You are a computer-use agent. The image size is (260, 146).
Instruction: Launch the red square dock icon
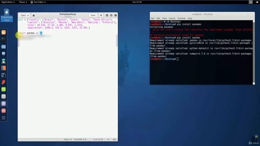pos(4,111)
